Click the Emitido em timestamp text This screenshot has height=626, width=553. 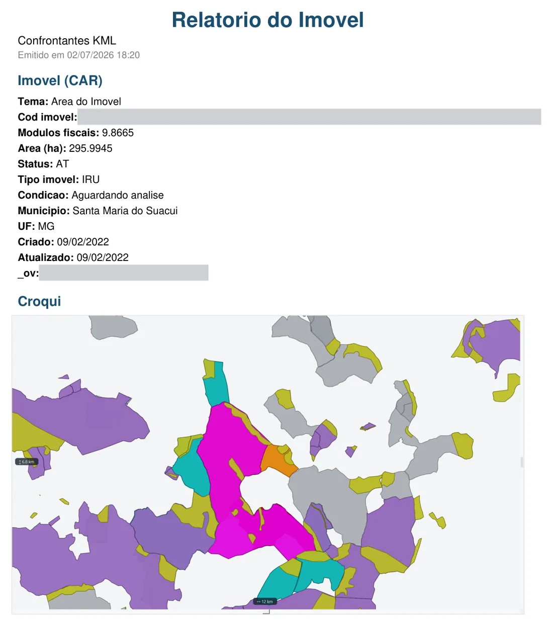pos(78,55)
